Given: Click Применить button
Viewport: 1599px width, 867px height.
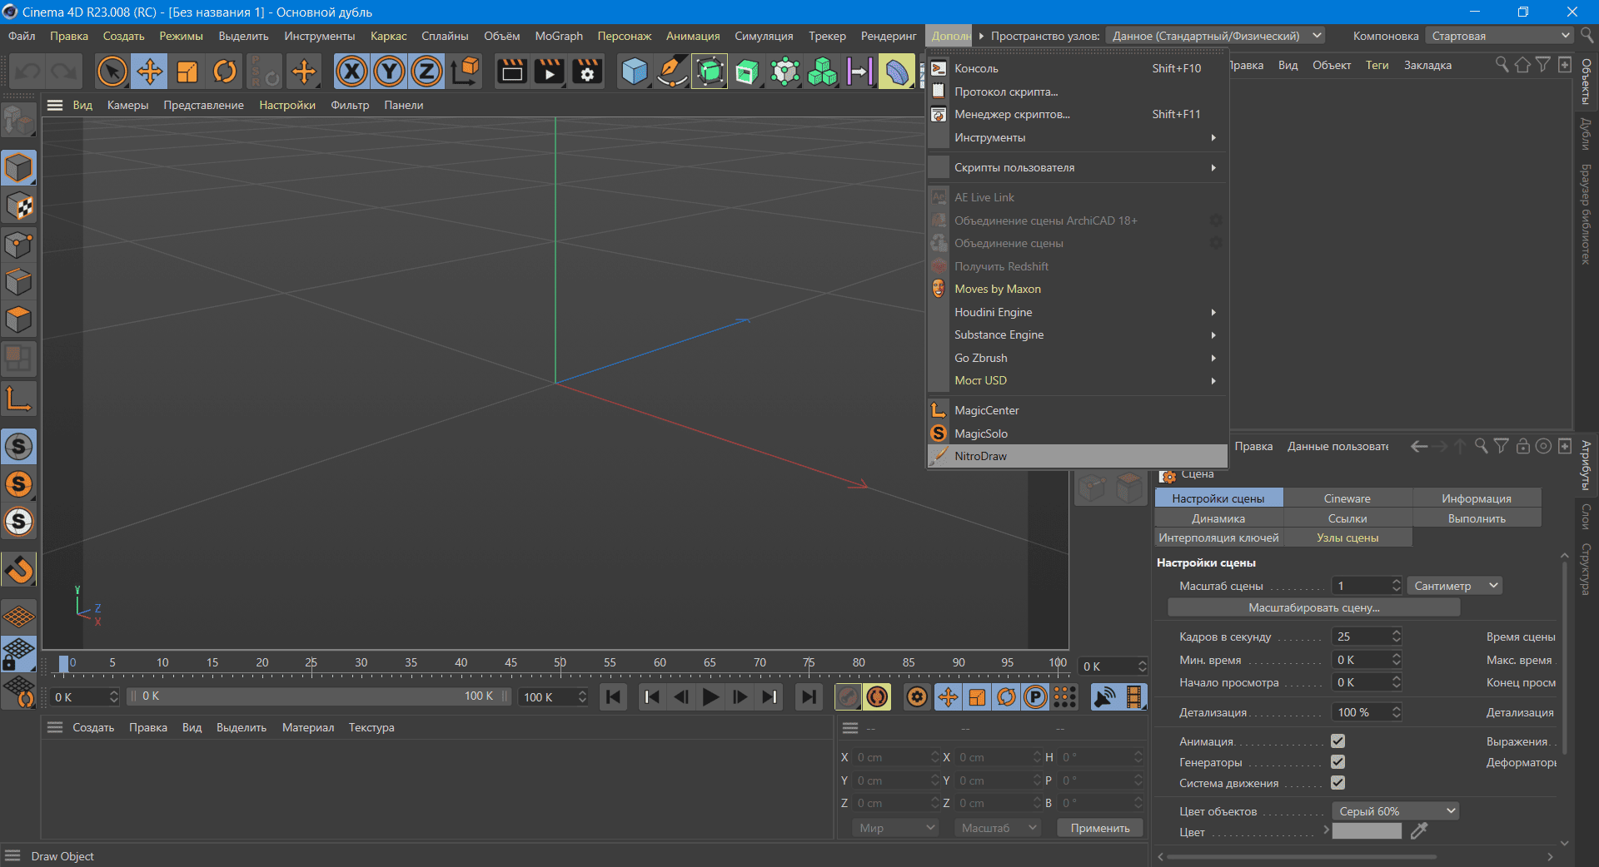Looking at the screenshot, I should coord(1100,828).
